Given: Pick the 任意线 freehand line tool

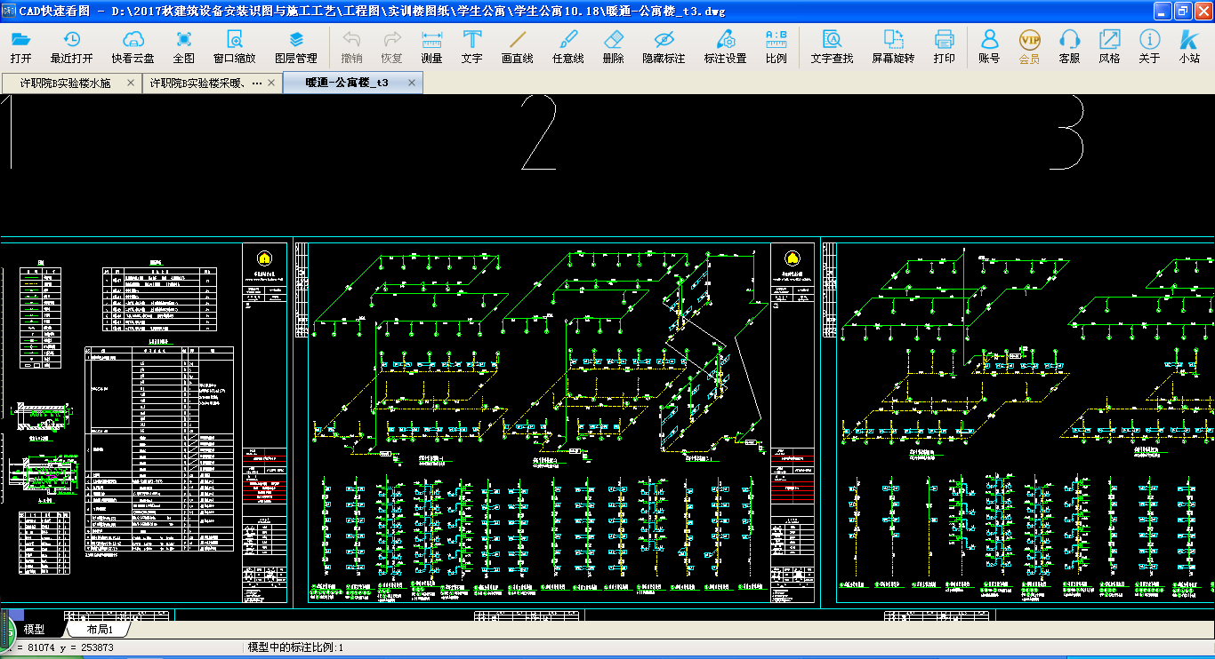Looking at the screenshot, I should (568, 47).
